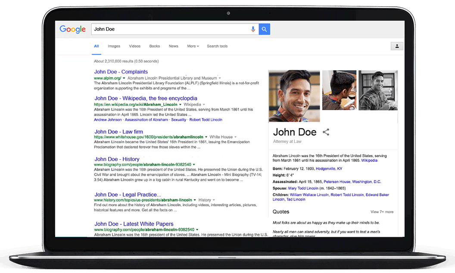Open Petersen House, Washington, D.C. link
Screen dimensions: 455x273
click(352, 182)
